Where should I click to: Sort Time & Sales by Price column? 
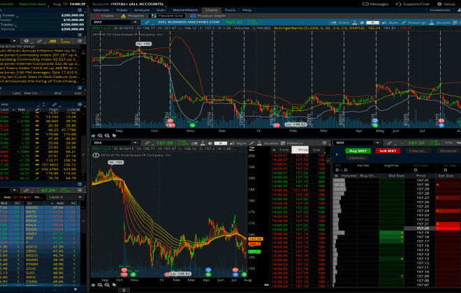300,150
